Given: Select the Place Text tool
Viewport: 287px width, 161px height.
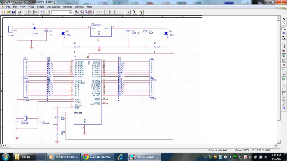Looking at the screenshot, I should click(284, 108).
